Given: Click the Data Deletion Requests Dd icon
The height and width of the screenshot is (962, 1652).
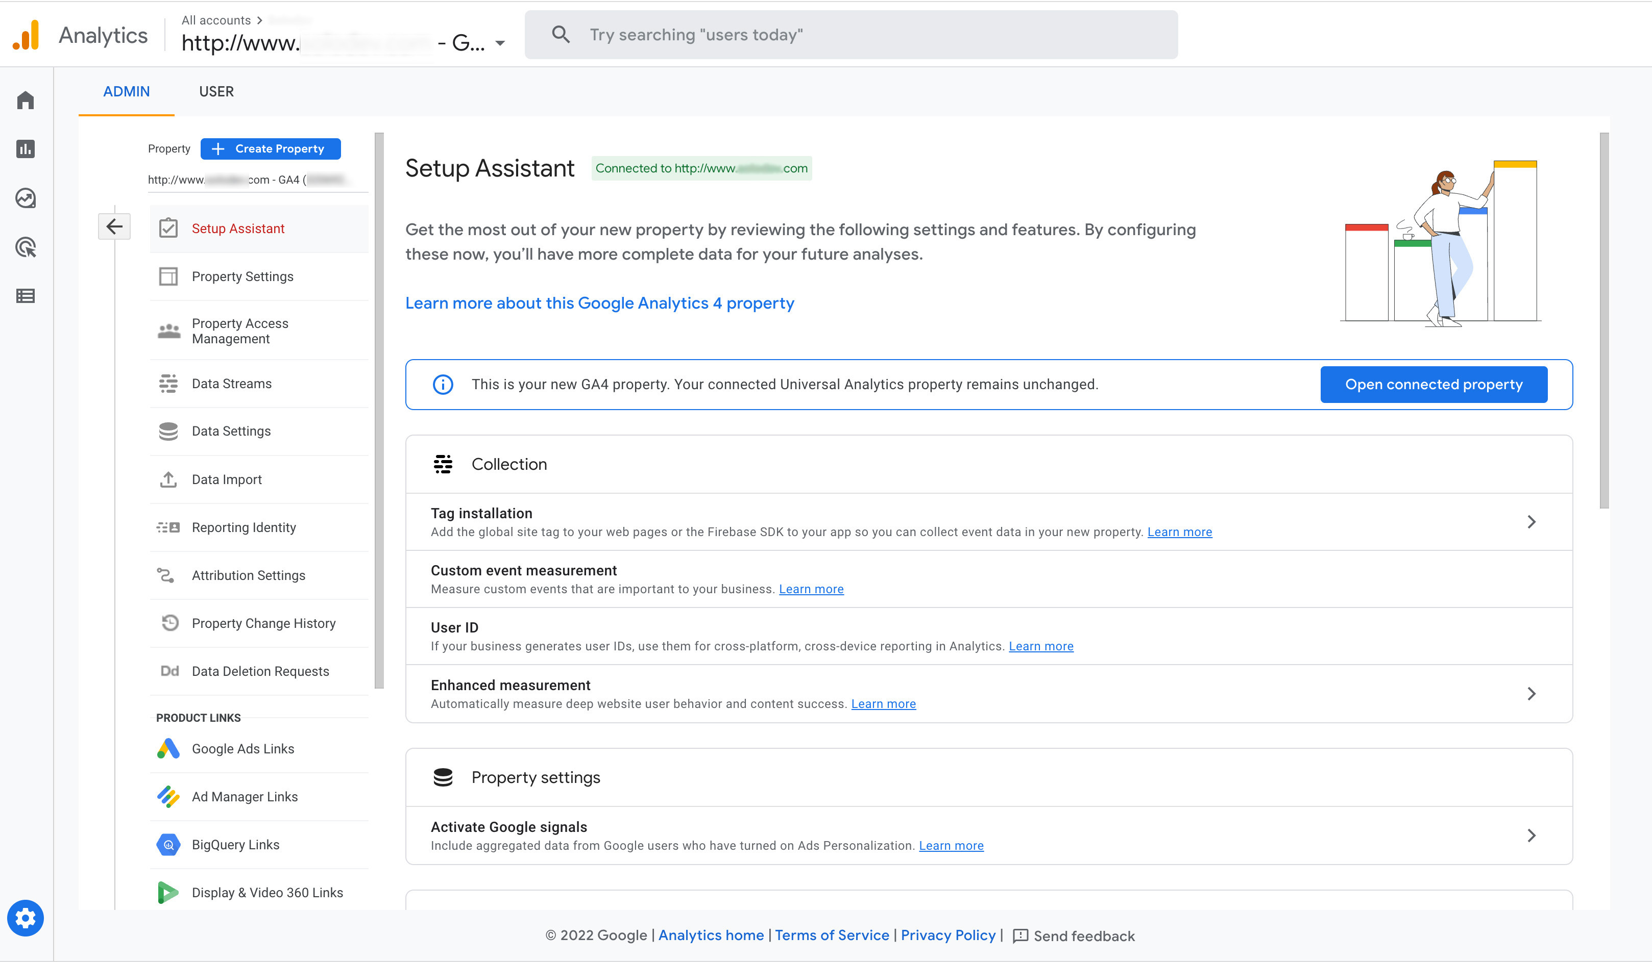Looking at the screenshot, I should point(170,671).
